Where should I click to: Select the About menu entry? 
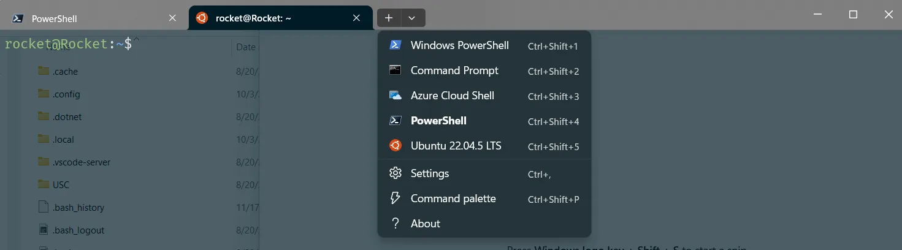click(x=484, y=224)
